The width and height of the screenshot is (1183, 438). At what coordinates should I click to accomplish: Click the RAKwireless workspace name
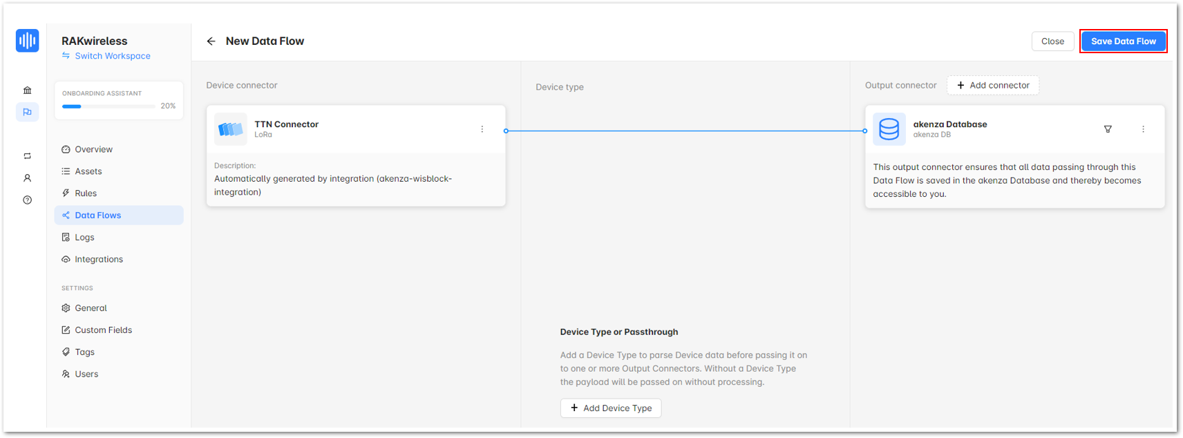click(95, 41)
